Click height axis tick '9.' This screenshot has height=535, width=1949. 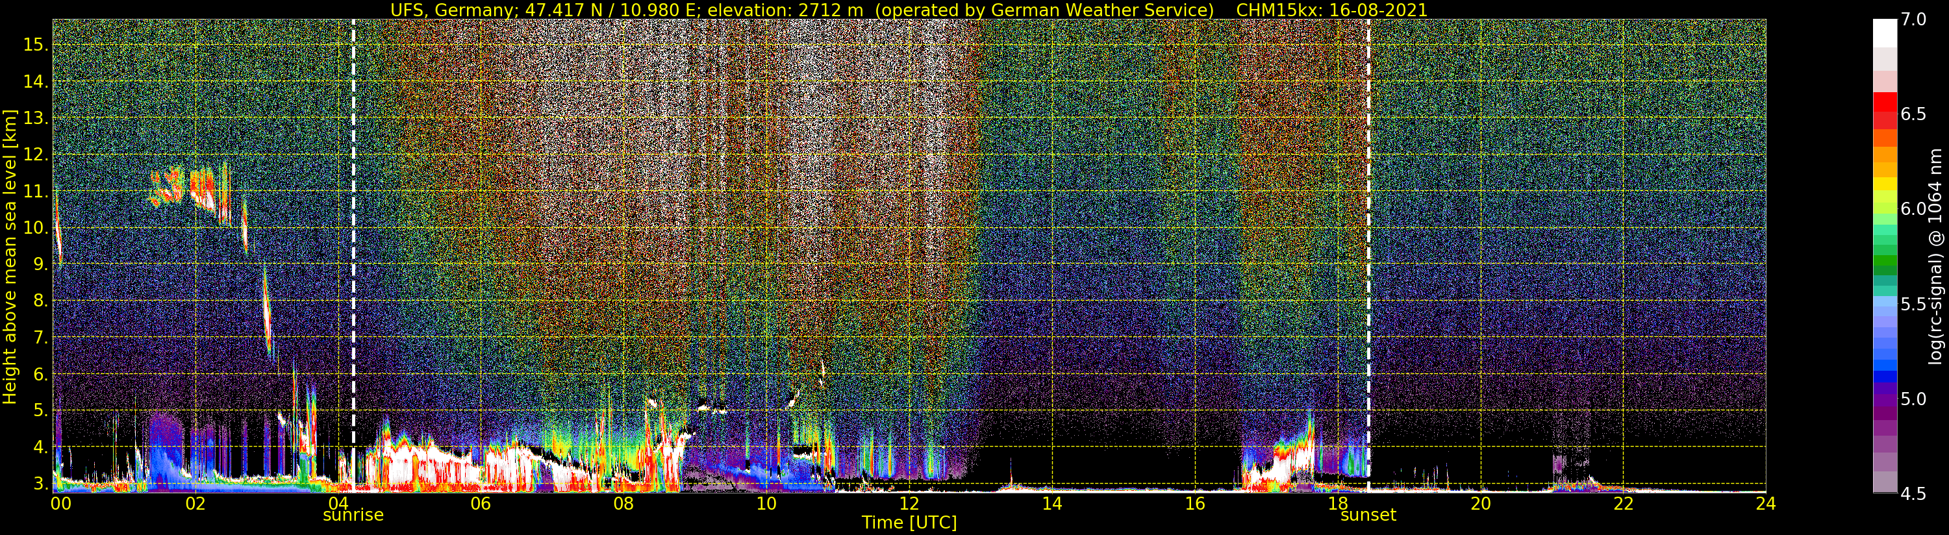pyautogui.click(x=40, y=264)
